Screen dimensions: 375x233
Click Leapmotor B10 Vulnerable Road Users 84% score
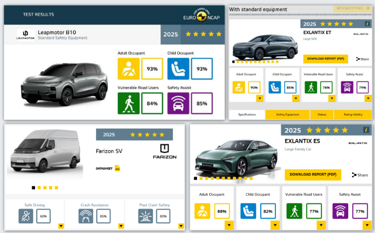(x=152, y=103)
